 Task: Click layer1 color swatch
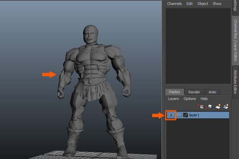pyautogui.click(x=186, y=115)
